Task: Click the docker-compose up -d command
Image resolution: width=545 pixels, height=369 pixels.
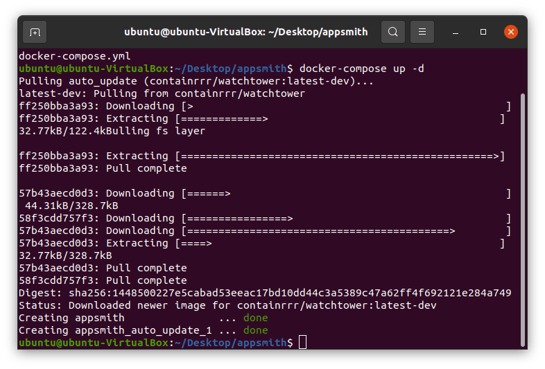Action: click(361, 69)
